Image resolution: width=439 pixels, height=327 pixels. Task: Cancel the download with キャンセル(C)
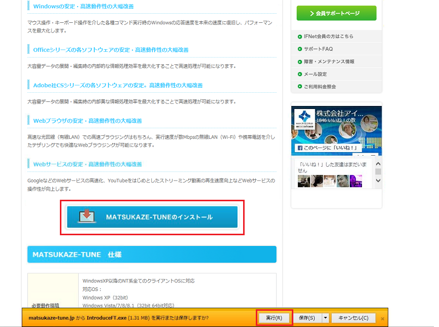(x=357, y=318)
